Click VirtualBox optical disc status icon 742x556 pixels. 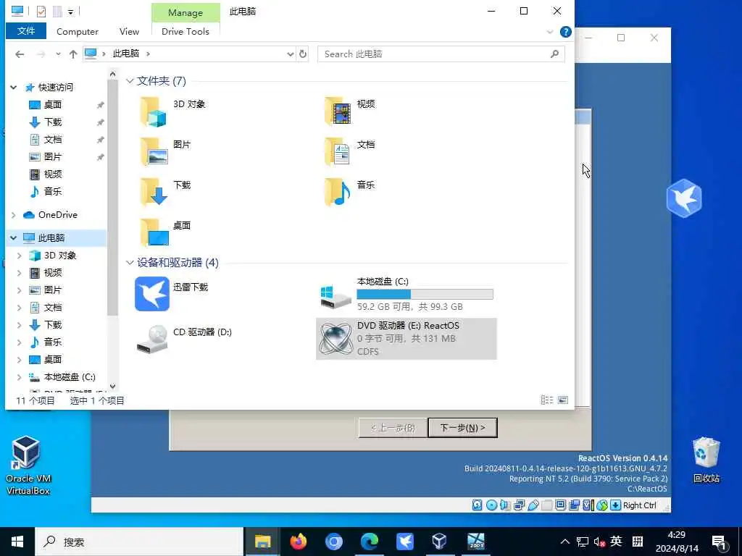(492, 505)
